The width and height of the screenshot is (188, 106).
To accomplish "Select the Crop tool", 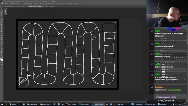I will tap(2, 18).
